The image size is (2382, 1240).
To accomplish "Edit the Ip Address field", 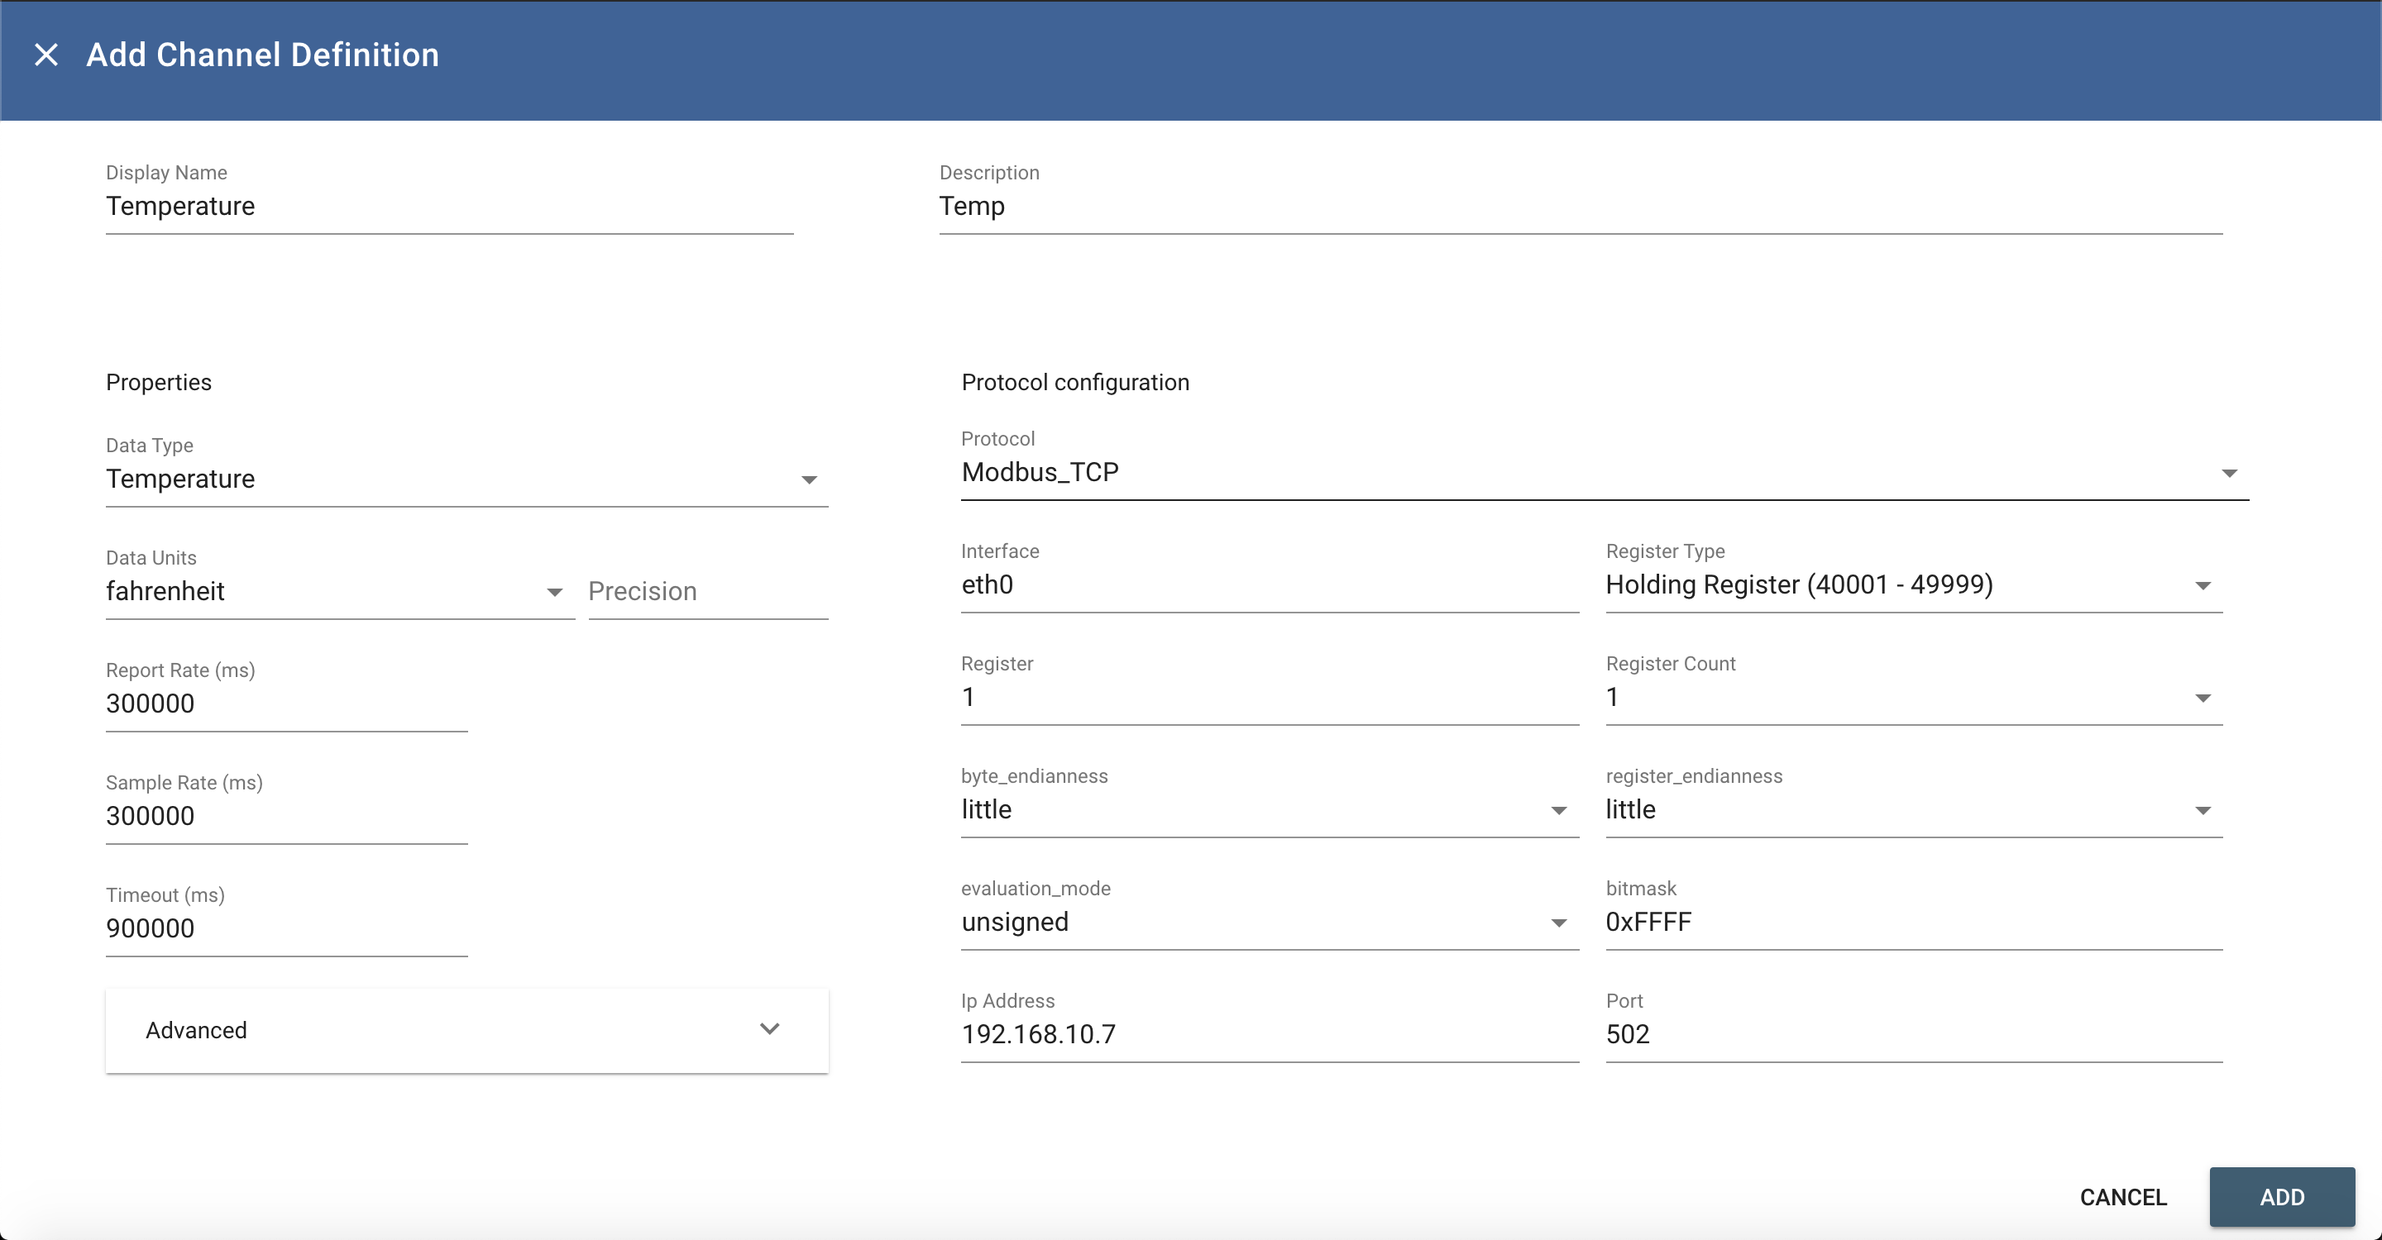I will point(1270,1035).
